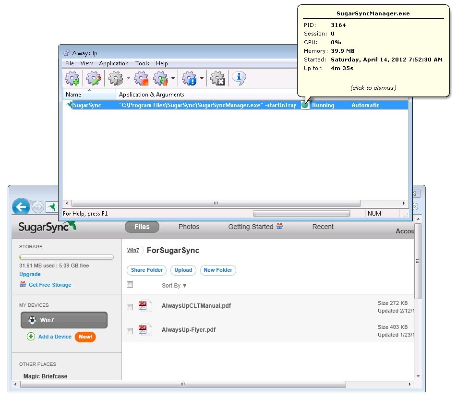Click the gear icon with blue exclamation badge
This screenshot has height=399, width=457.
pos(189,78)
